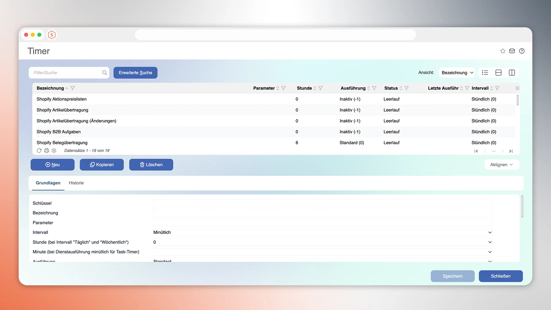
Task: Print the timer list
Action: click(x=46, y=150)
